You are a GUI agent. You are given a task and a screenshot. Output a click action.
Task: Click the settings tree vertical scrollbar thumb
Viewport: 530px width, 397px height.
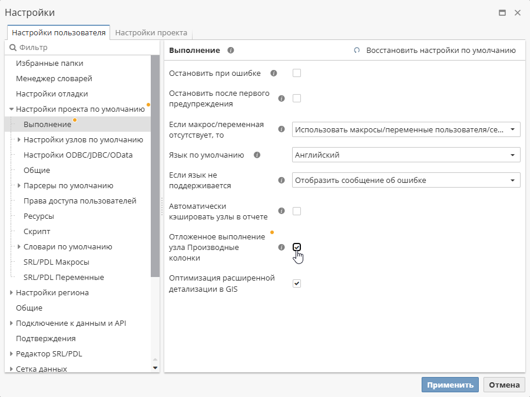pyautogui.click(x=155, y=165)
